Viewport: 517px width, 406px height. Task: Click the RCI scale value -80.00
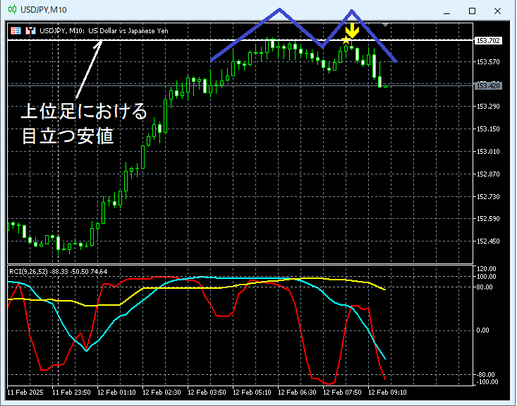486,375
